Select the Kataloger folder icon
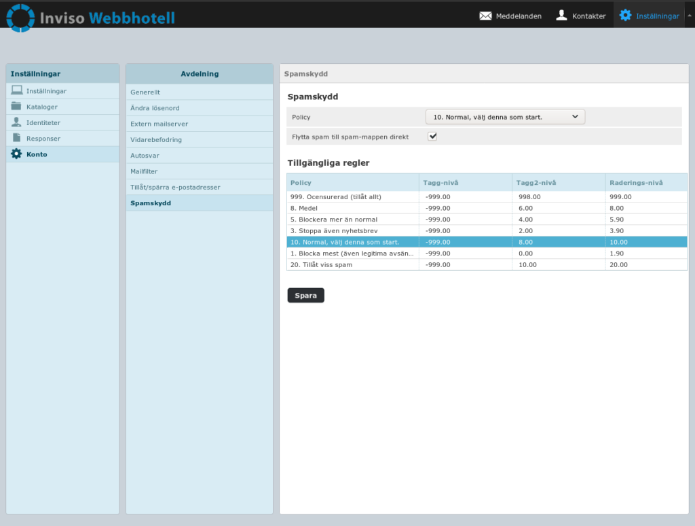Screen dimensions: 695x526 (x=16, y=106)
